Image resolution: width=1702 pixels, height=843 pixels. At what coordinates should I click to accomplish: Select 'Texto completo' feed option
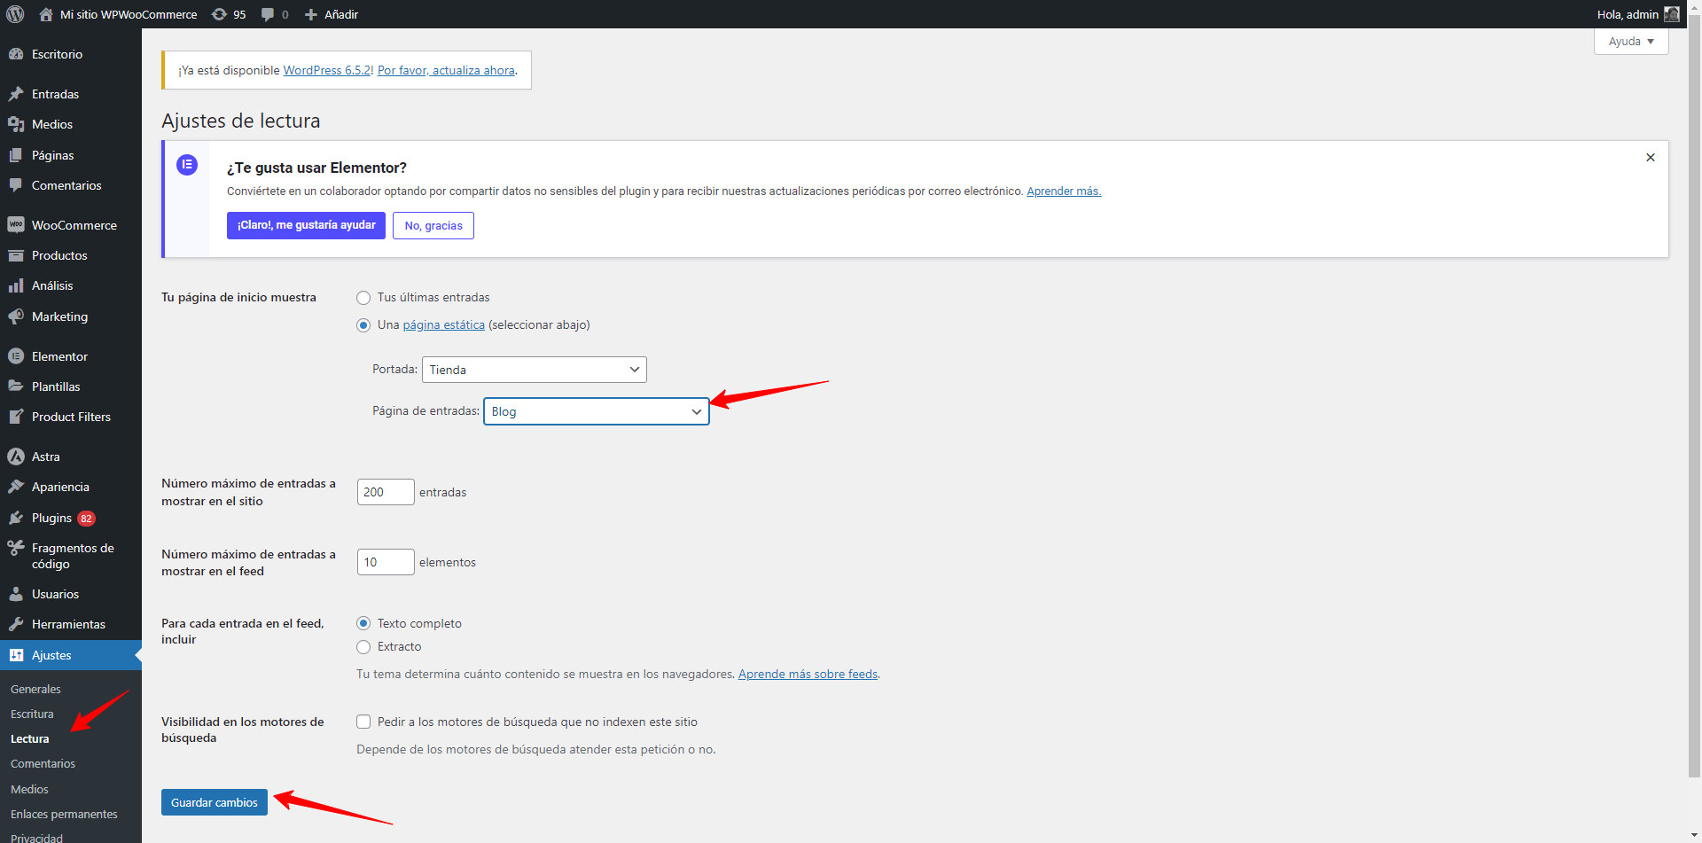(x=363, y=623)
